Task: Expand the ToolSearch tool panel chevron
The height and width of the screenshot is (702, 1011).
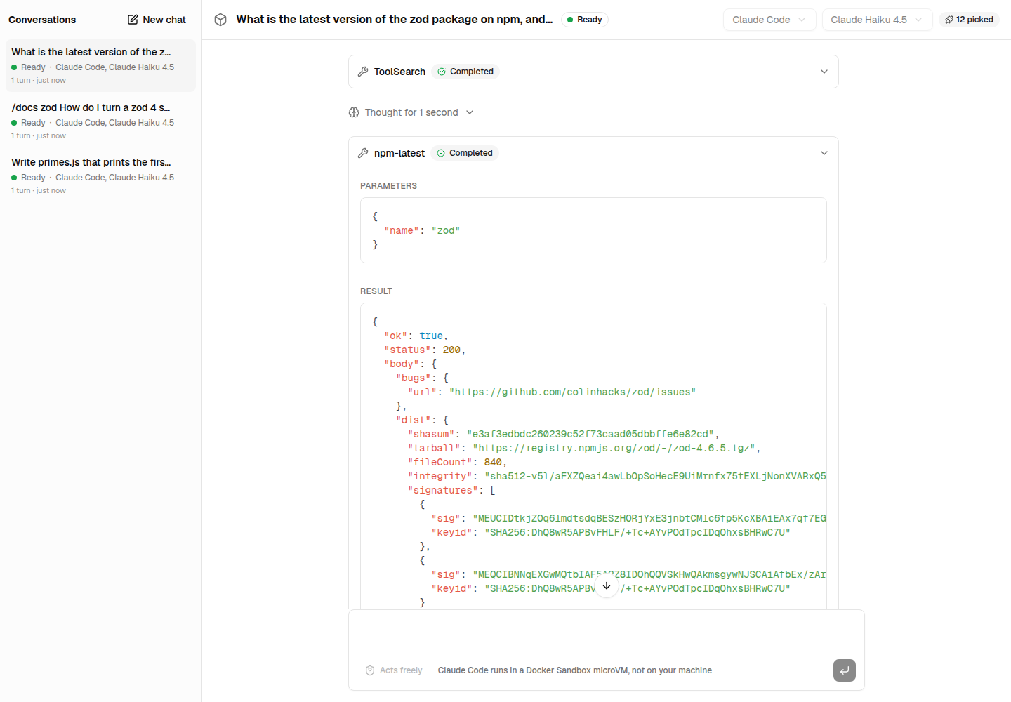Action: 824,72
